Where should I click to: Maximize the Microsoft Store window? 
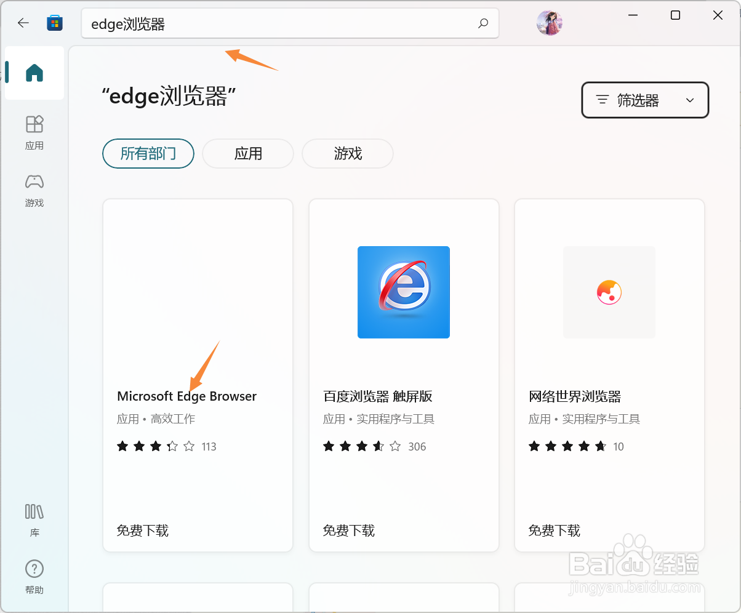point(675,15)
